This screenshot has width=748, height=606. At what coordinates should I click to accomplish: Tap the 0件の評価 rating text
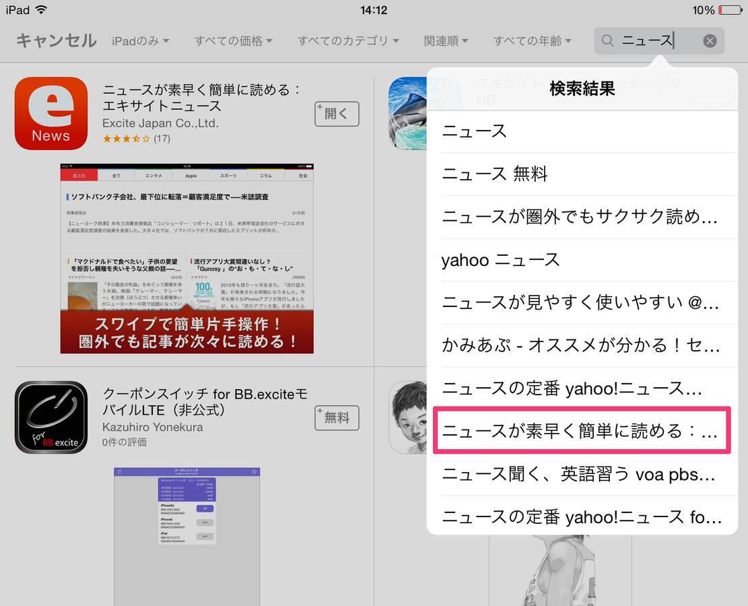(x=125, y=442)
